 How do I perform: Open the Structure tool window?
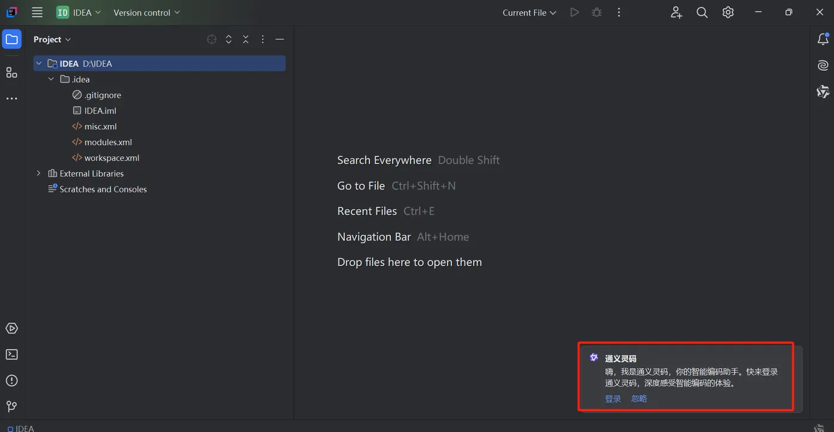[11, 73]
